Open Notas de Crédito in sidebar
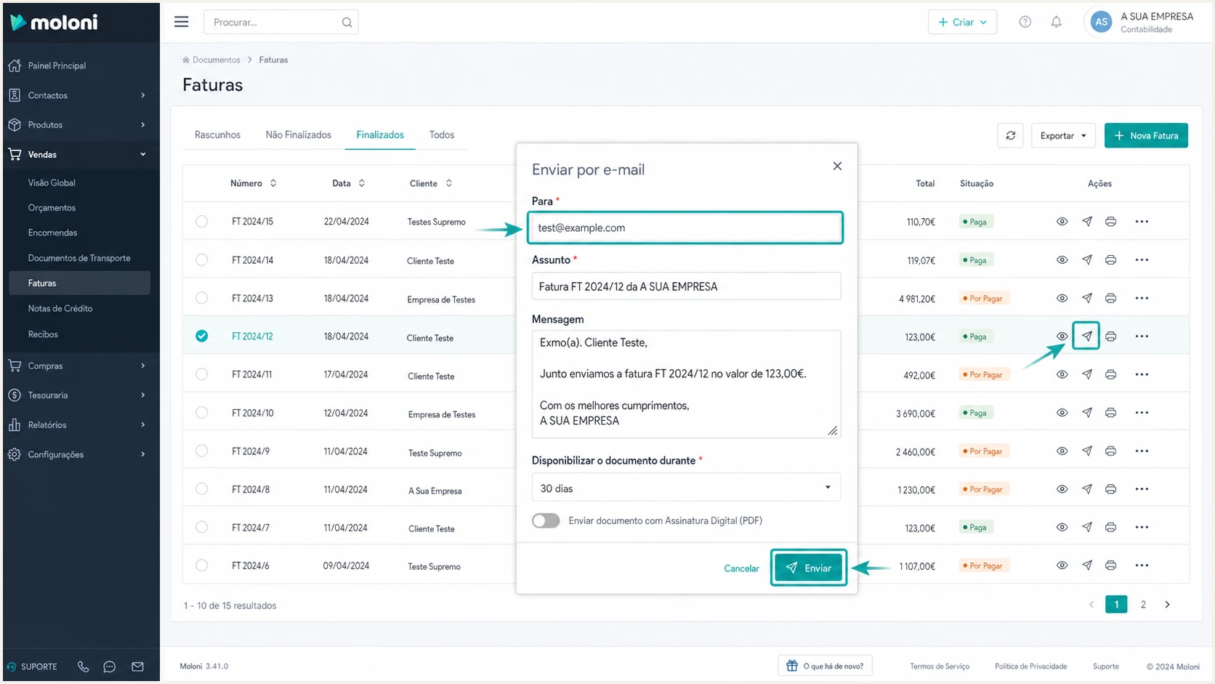Screen dimensions: 1215x684 (60, 308)
